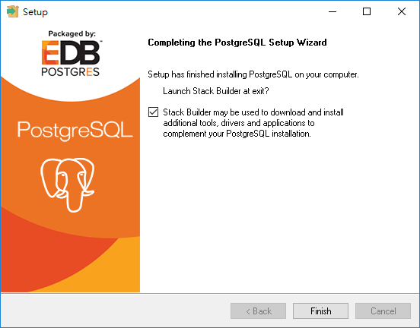Click the 'Completing the PostgreSQL Setup Wizard' heading
The width and height of the screenshot is (420, 328).
237,43
